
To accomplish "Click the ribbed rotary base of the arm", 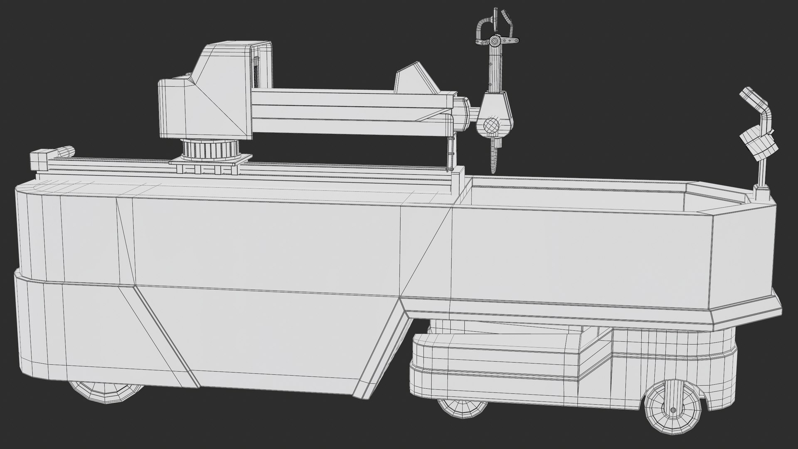I will [211, 149].
